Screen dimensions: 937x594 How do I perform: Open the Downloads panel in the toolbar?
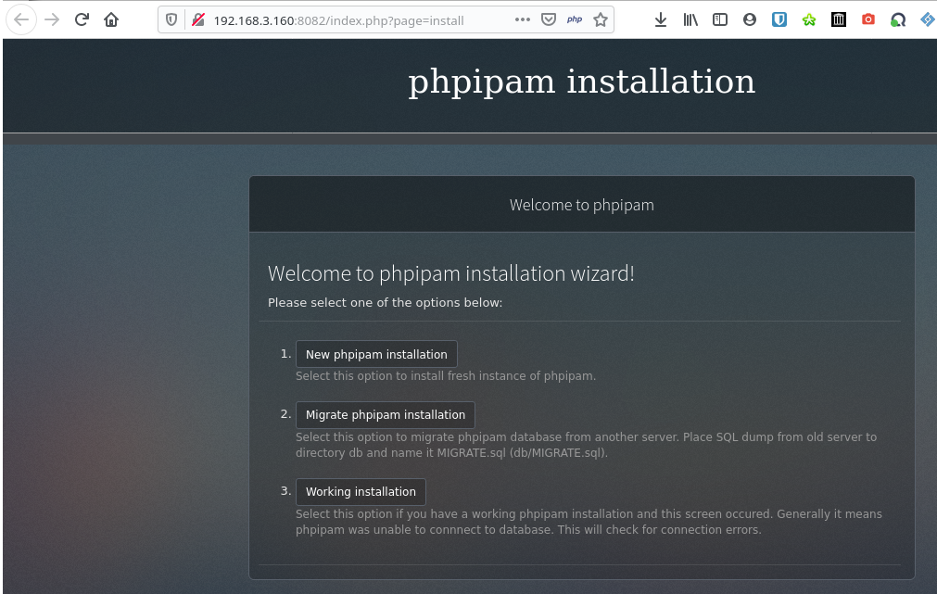click(x=661, y=19)
